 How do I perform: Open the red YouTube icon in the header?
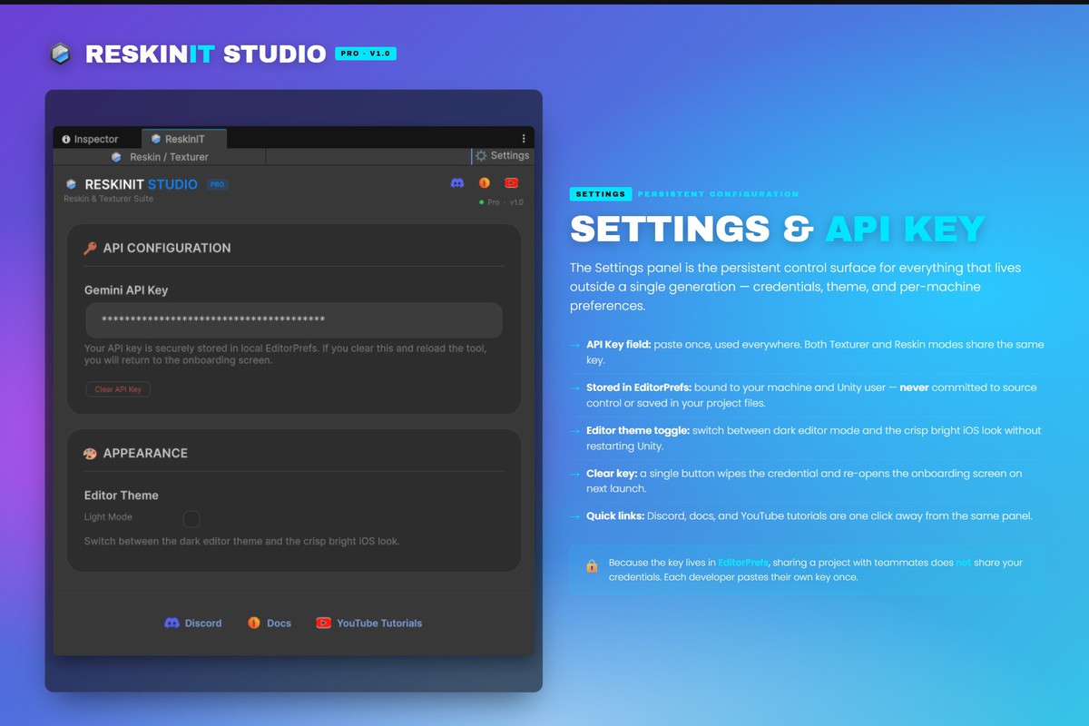coord(512,183)
